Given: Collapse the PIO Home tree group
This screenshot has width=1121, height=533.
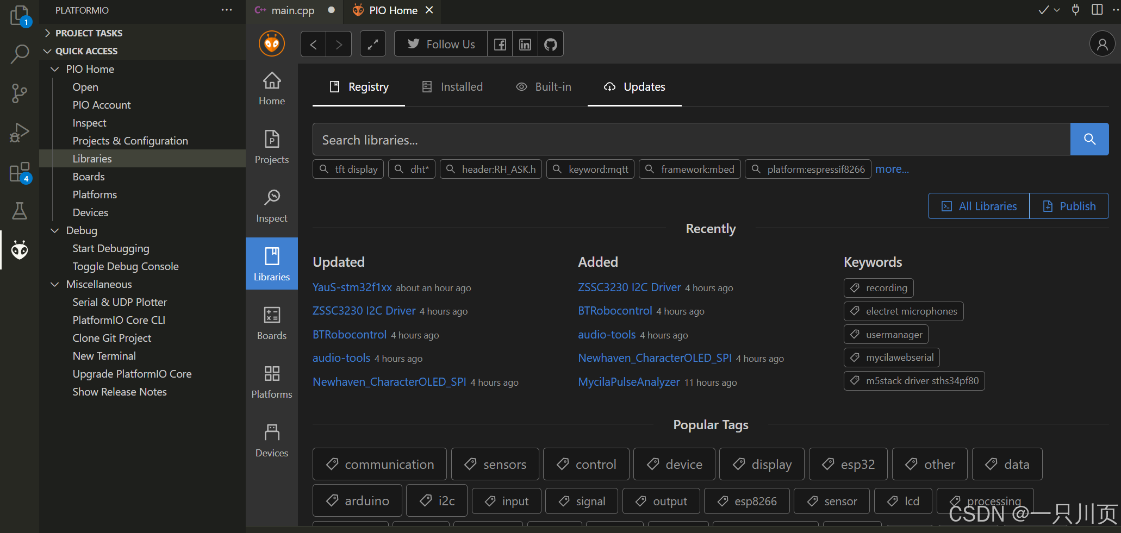Looking at the screenshot, I should click(x=55, y=69).
